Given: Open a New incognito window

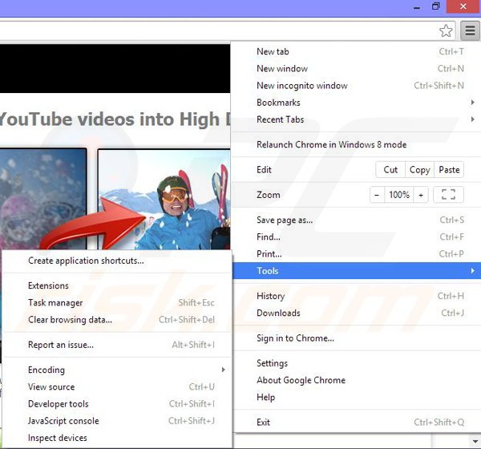Looking at the screenshot, I should pyautogui.click(x=301, y=86).
